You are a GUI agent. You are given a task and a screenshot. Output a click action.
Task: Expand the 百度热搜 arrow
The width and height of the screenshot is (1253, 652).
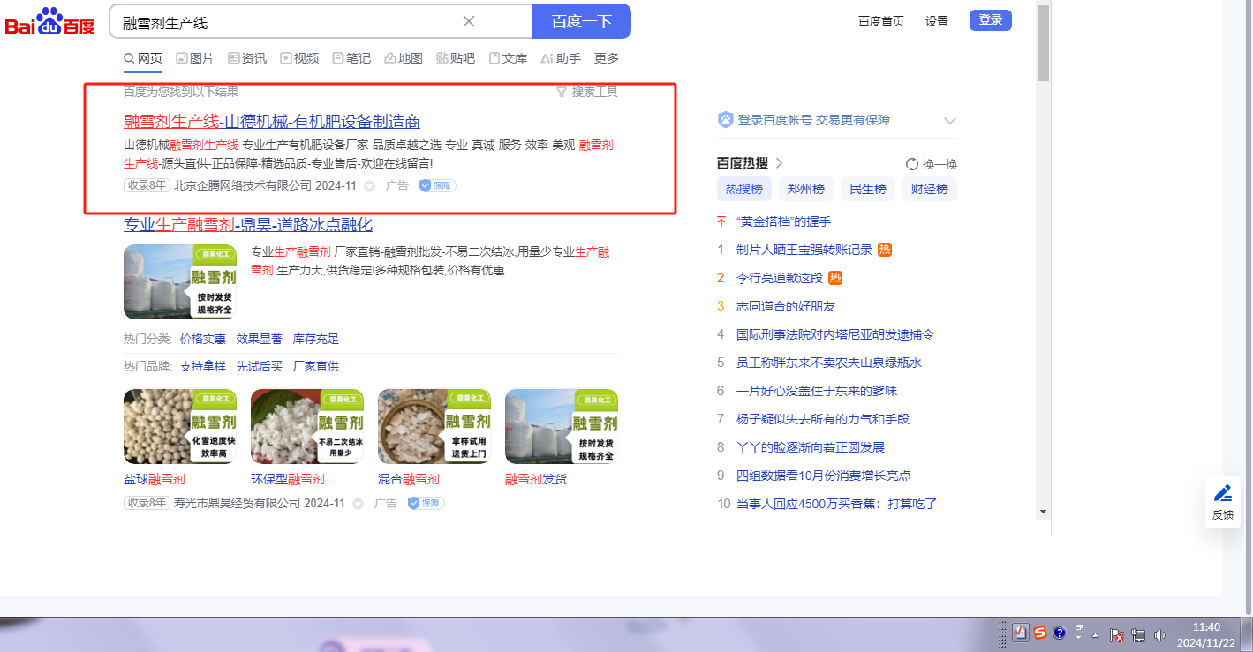click(x=779, y=163)
